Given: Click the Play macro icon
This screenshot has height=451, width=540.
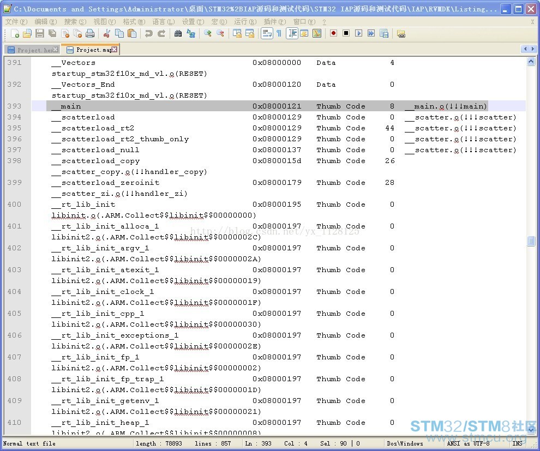Looking at the screenshot, I should [x=358, y=33].
